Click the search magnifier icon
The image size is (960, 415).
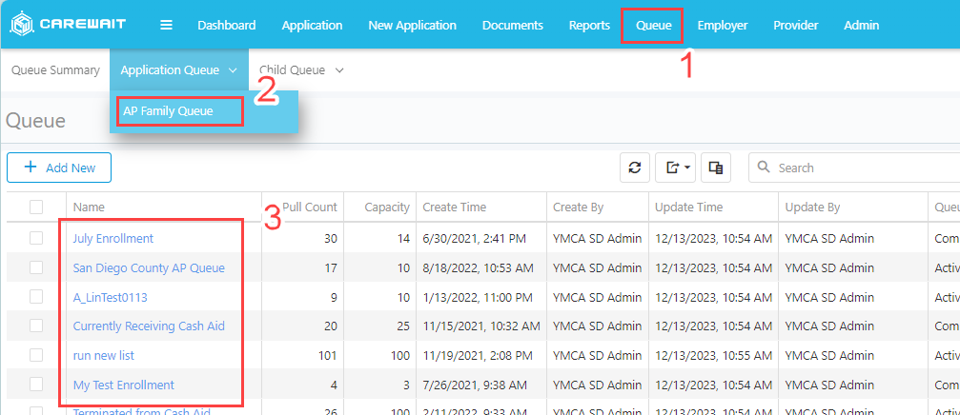pos(764,168)
